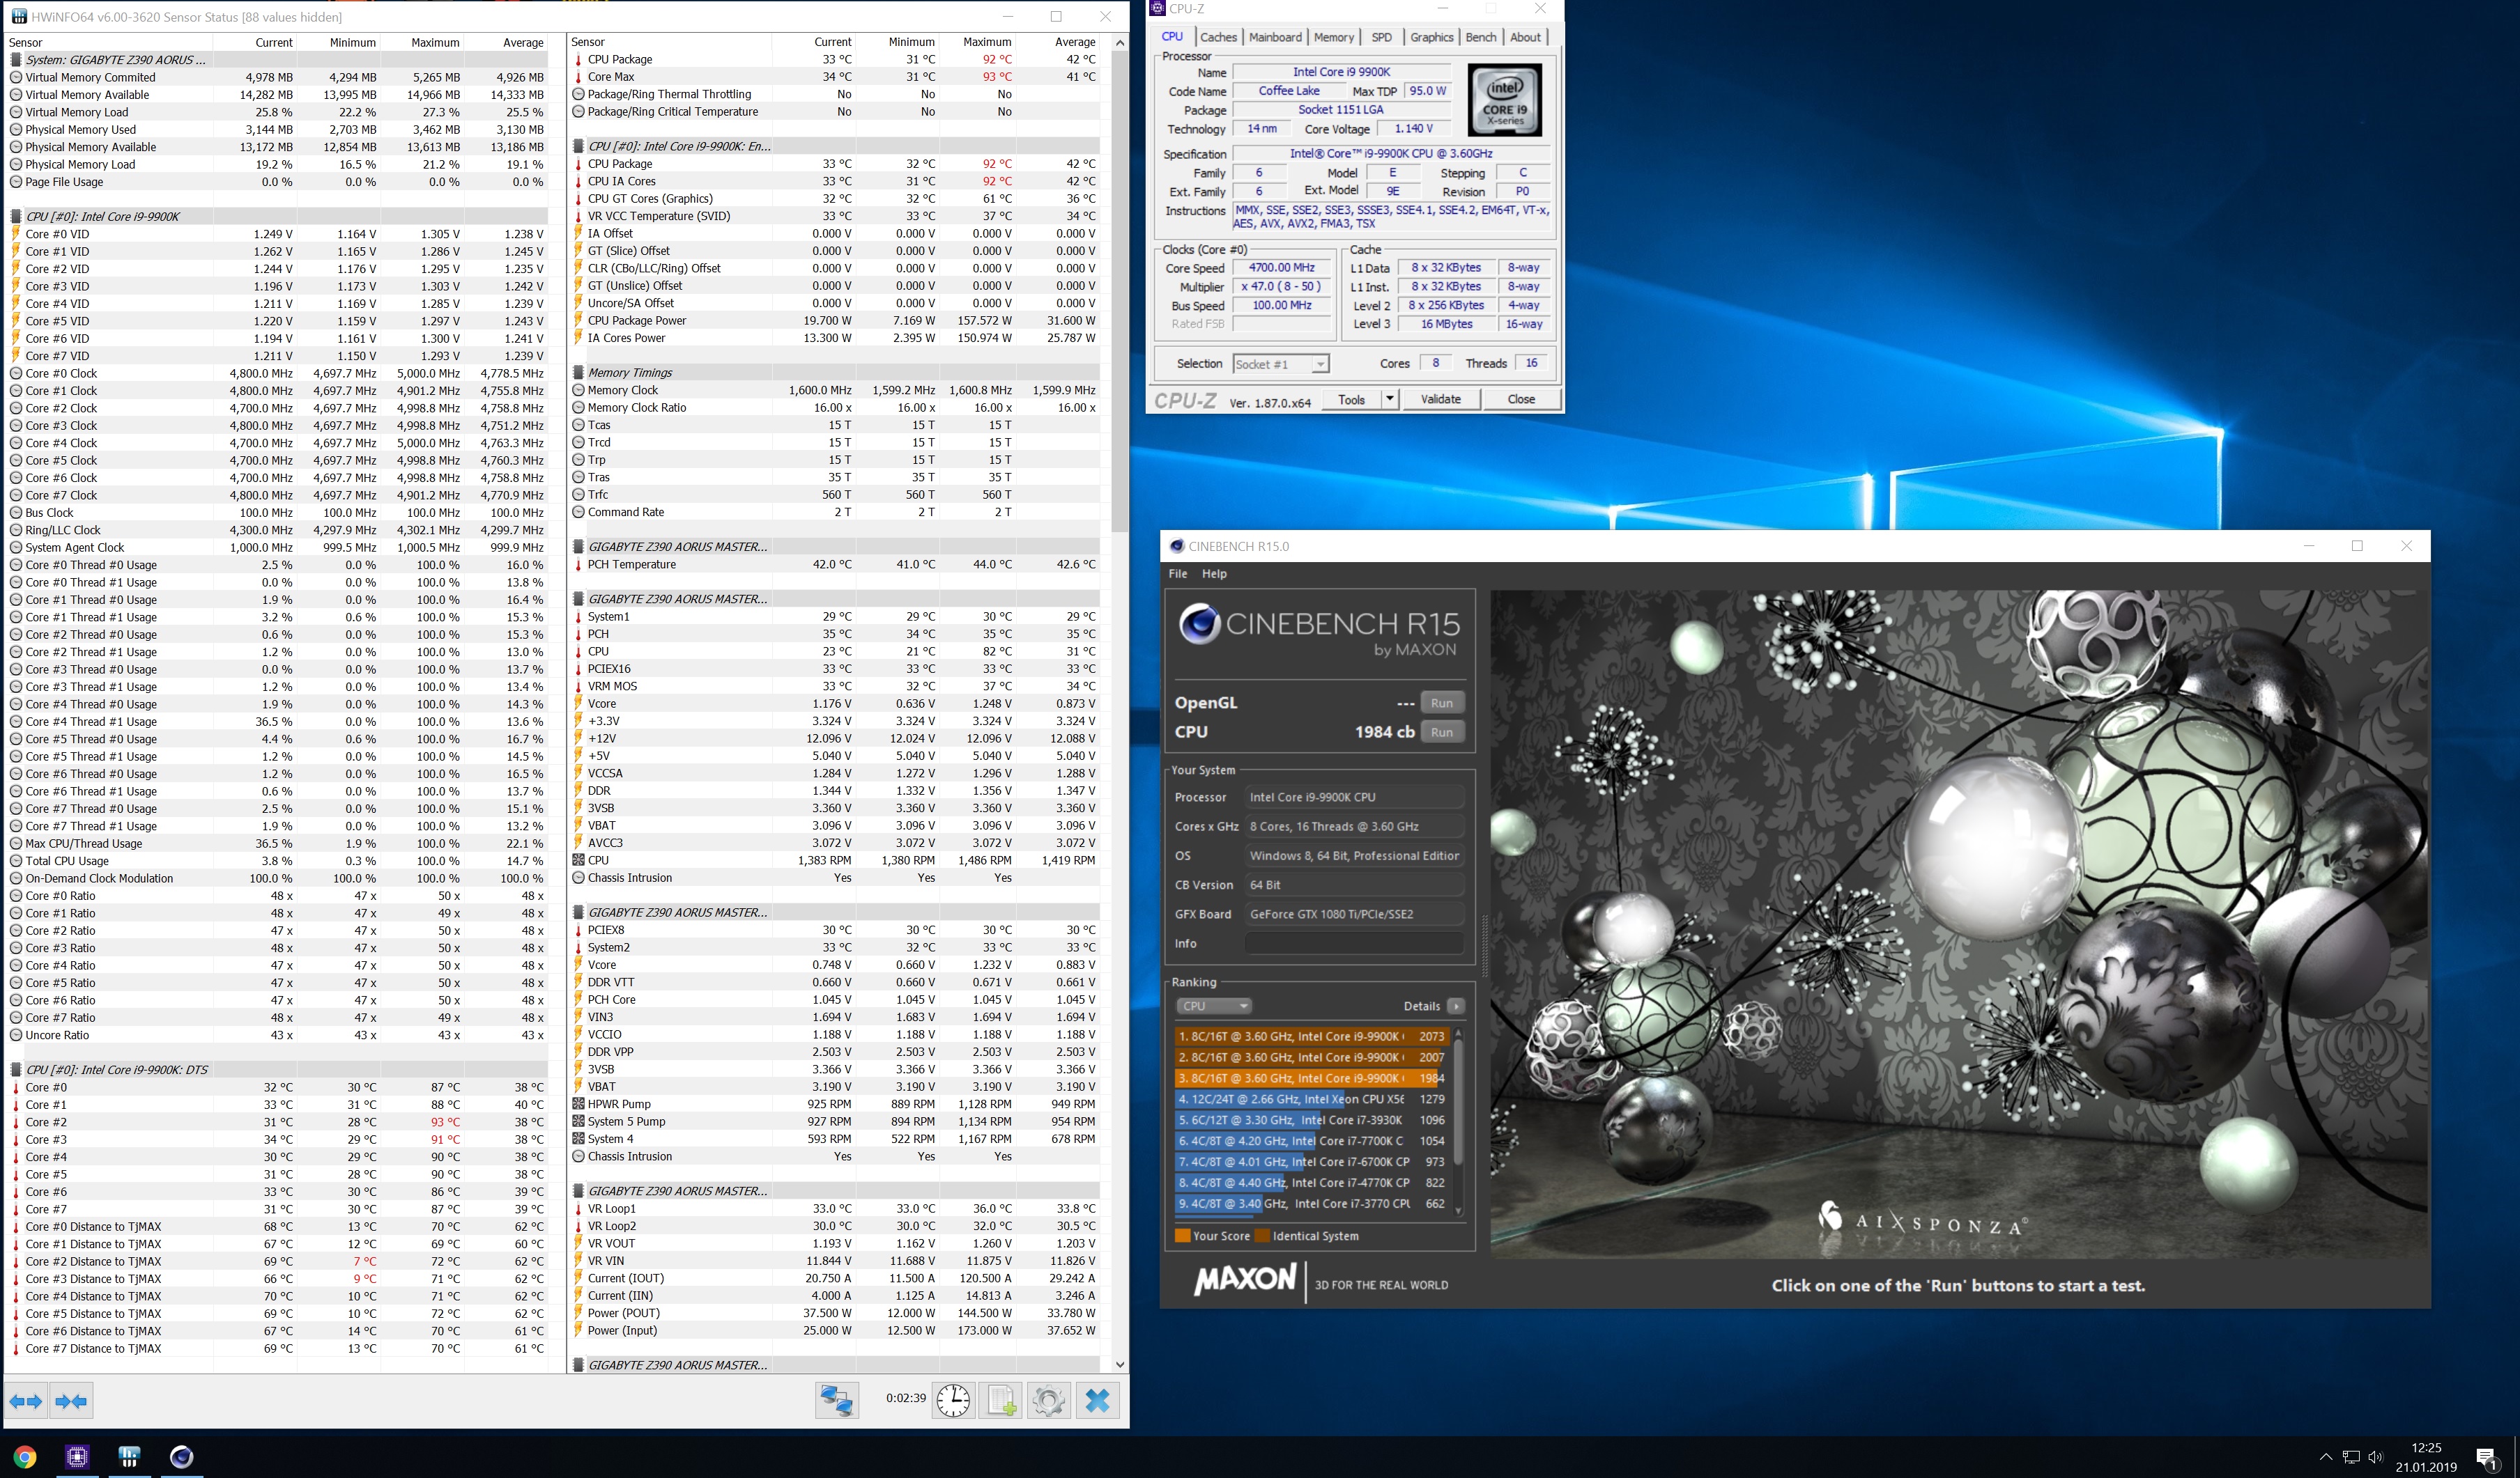Open HWiNFO sensor settings gear

1048,1400
